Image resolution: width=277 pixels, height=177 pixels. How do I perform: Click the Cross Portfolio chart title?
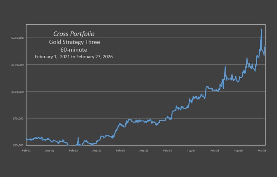point(74,34)
